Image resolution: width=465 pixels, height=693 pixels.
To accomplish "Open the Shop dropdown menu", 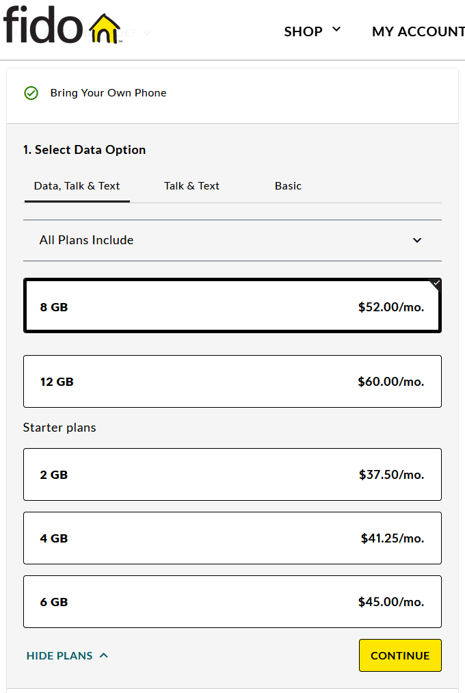I will (312, 31).
